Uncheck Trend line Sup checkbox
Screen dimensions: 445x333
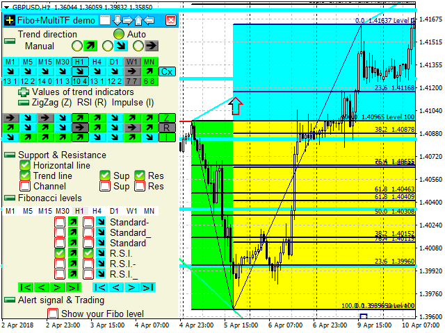pos(105,176)
